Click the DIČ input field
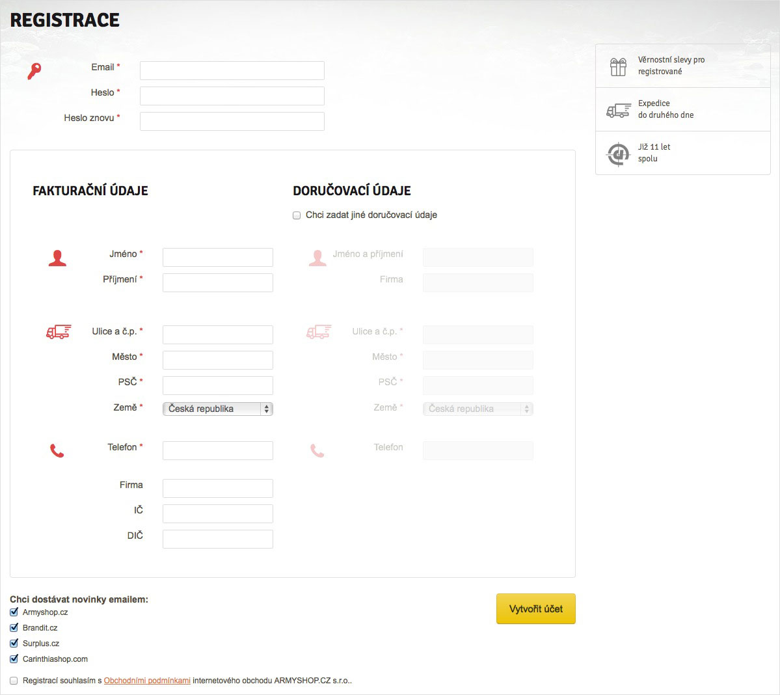 pos(218,539)
